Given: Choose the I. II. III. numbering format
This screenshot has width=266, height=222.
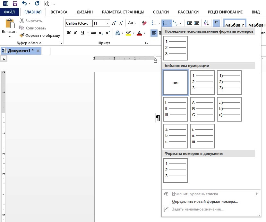Looking at the screenshot, I should [x=176, y=109].
